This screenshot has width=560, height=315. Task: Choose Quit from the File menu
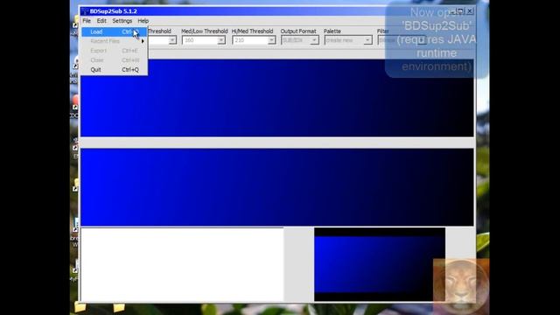(115, 70)
